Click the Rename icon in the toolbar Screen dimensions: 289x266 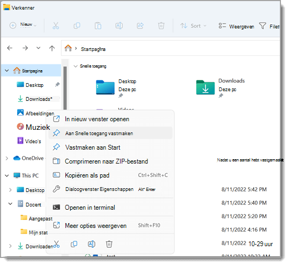119,26
